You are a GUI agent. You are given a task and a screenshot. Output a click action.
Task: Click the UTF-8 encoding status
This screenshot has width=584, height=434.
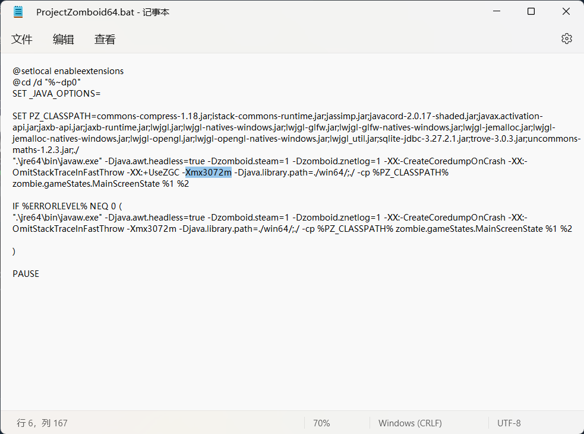509,423
